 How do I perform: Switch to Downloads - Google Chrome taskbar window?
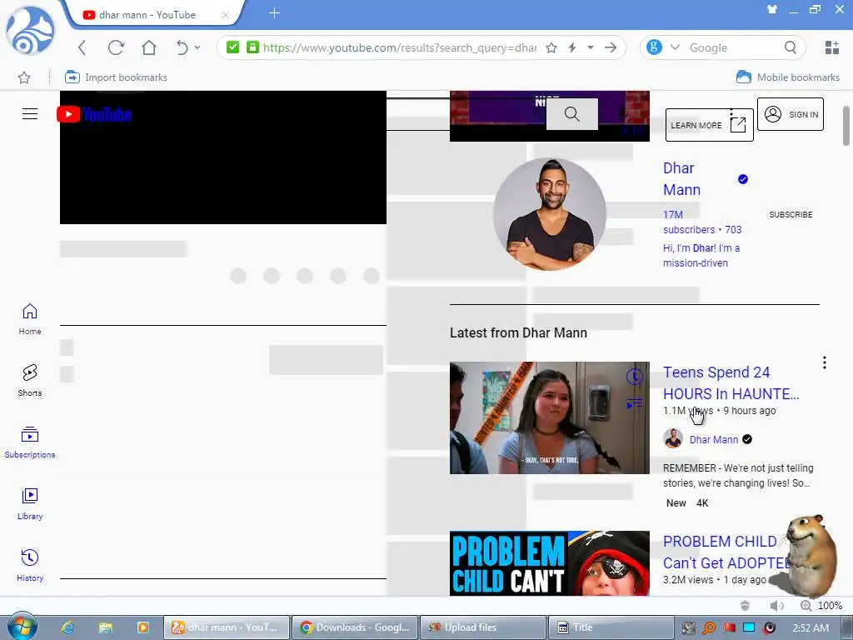pos(355,627)
